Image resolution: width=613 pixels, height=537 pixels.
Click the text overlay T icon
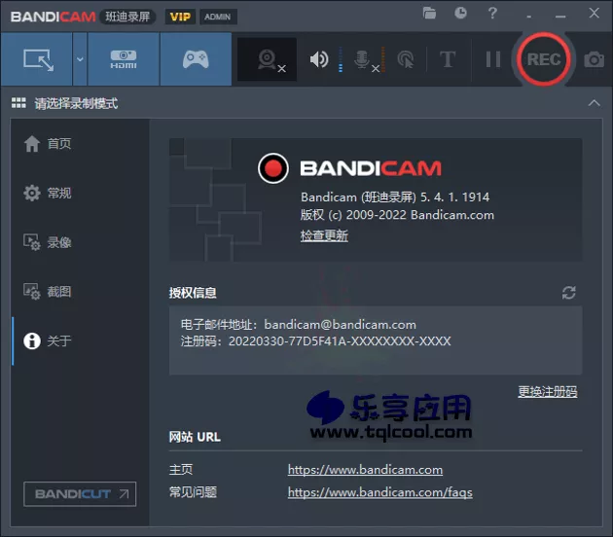[x=448, y=59]
